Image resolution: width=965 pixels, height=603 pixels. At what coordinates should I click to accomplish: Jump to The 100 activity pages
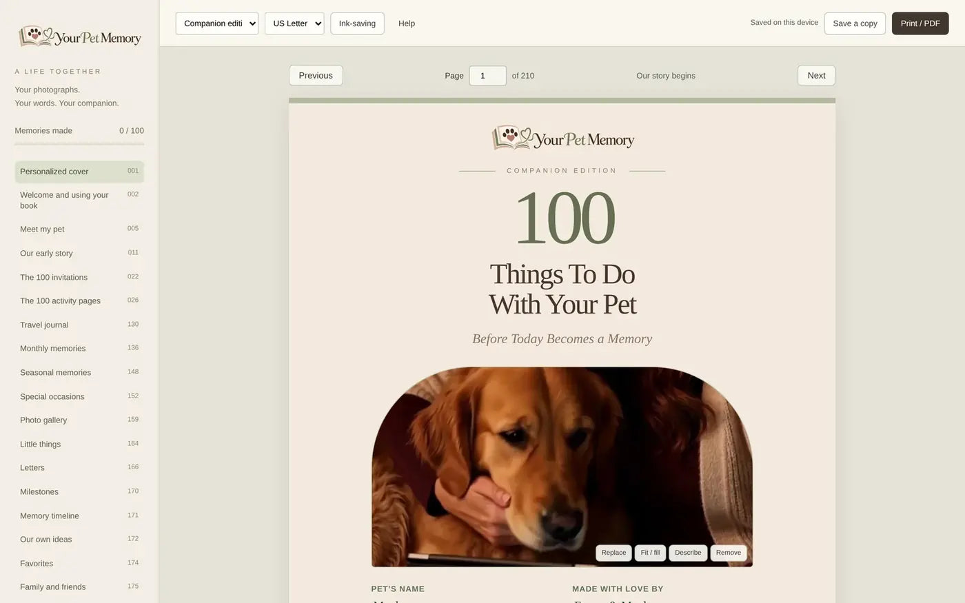pyautogui.click(x=79, y=301)
